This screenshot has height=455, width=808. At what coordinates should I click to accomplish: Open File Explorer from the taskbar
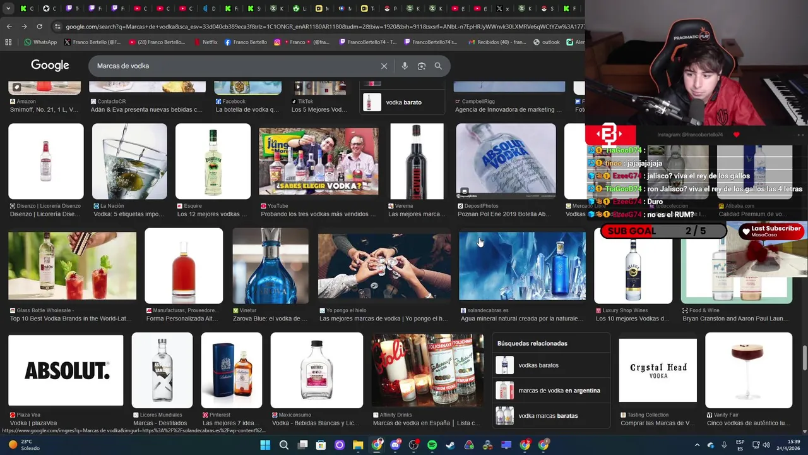point(358,445)
